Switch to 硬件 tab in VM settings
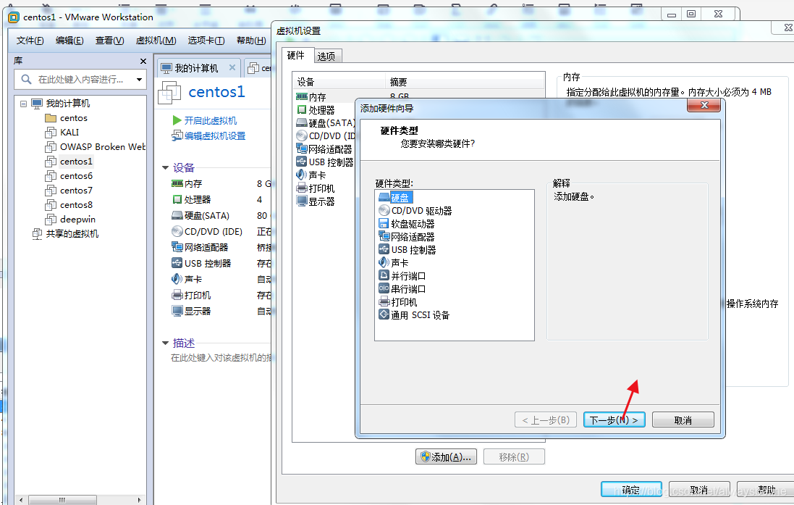Image resolution: width=794 pixels, height=505 pixels. [x=296, y=55]
